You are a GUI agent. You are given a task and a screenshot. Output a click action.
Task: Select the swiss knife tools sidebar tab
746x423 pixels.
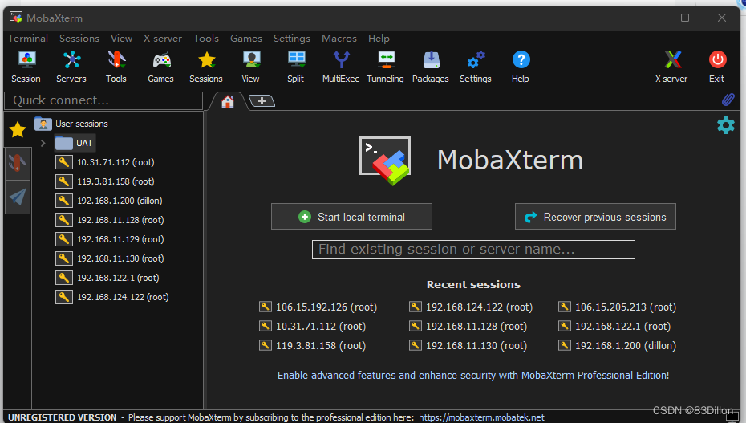18,163
